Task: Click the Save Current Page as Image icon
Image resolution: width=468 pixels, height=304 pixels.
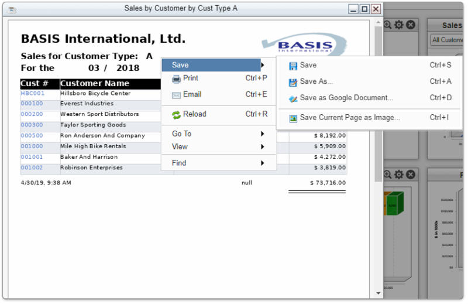Action: pyautogui.click(x=292, y=118)
